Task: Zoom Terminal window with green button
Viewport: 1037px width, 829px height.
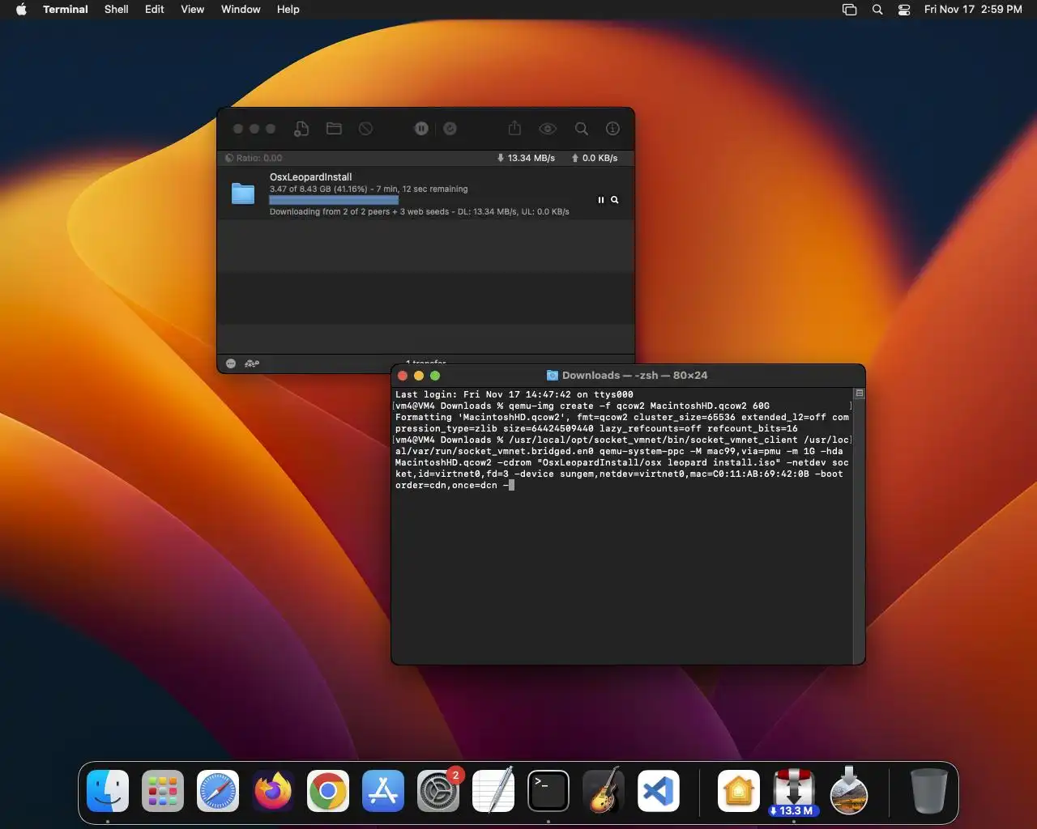Action: pos(435,376)
